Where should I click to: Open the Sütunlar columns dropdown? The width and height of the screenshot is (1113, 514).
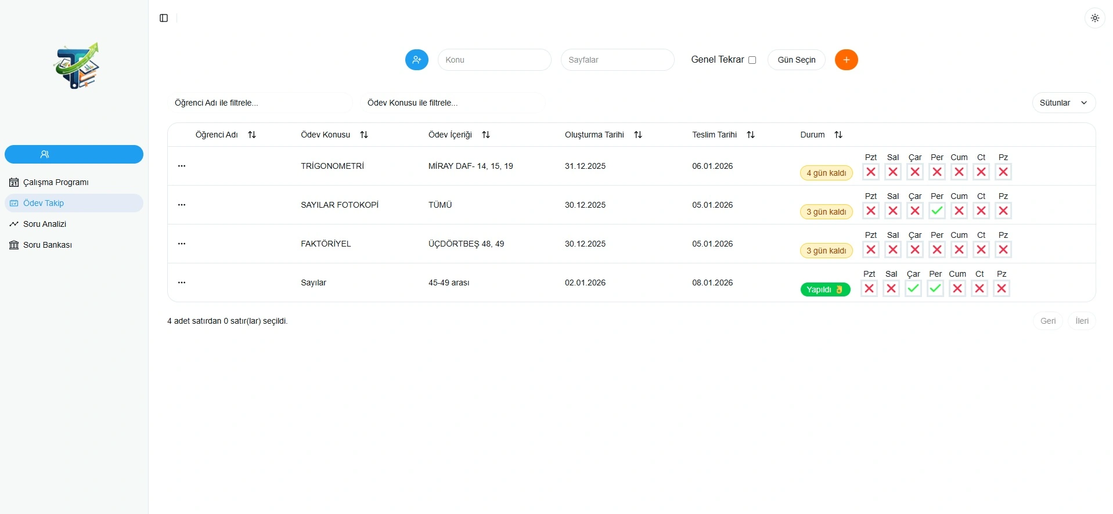[x=1064, y=103]
